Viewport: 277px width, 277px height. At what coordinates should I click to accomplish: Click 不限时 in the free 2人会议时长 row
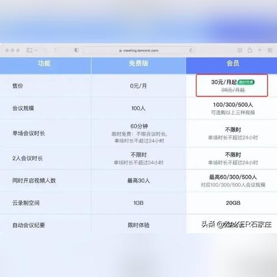[138, 155]
